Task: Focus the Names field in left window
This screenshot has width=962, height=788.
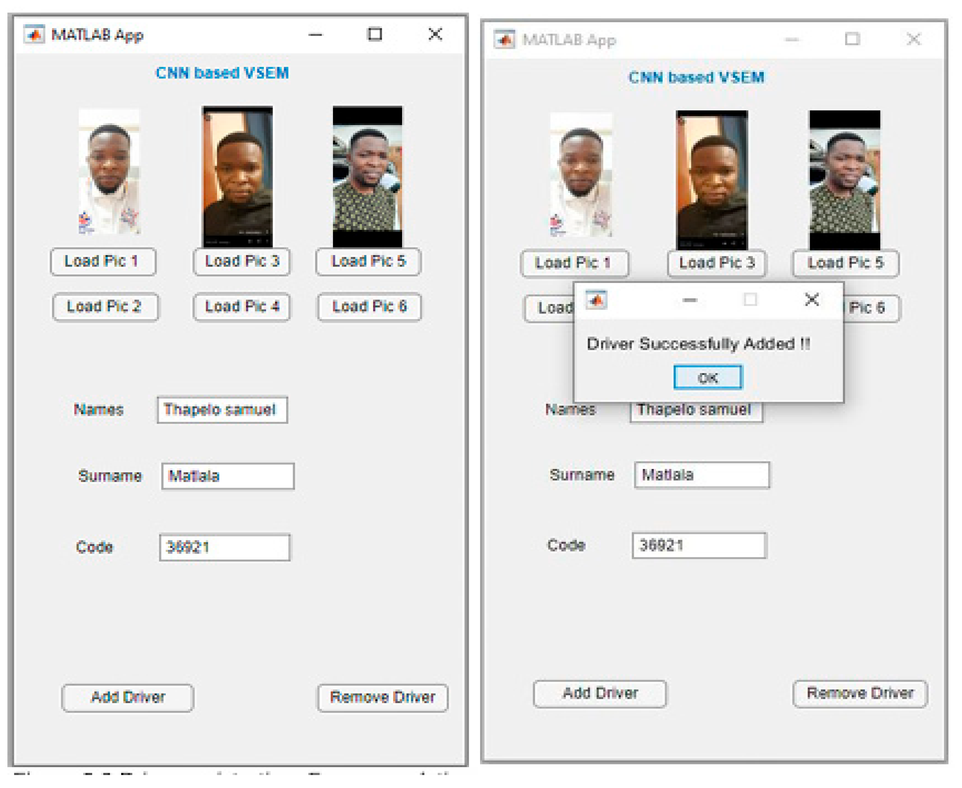Action: [222, 410]
